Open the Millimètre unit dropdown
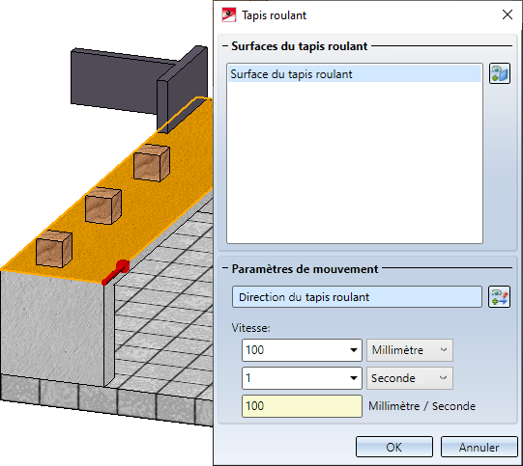Image resolution: width=523 pixels, height=466 pixels. point(410,350)
